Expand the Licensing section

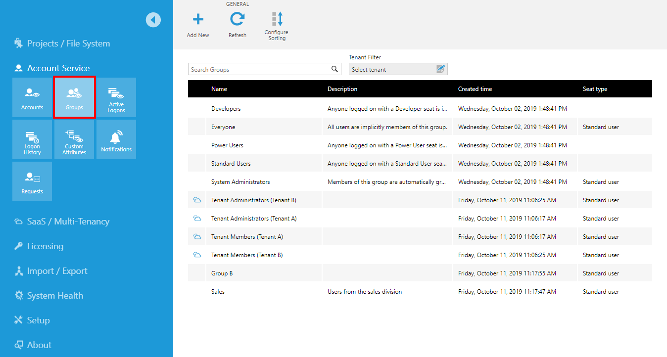coord(39,246)
